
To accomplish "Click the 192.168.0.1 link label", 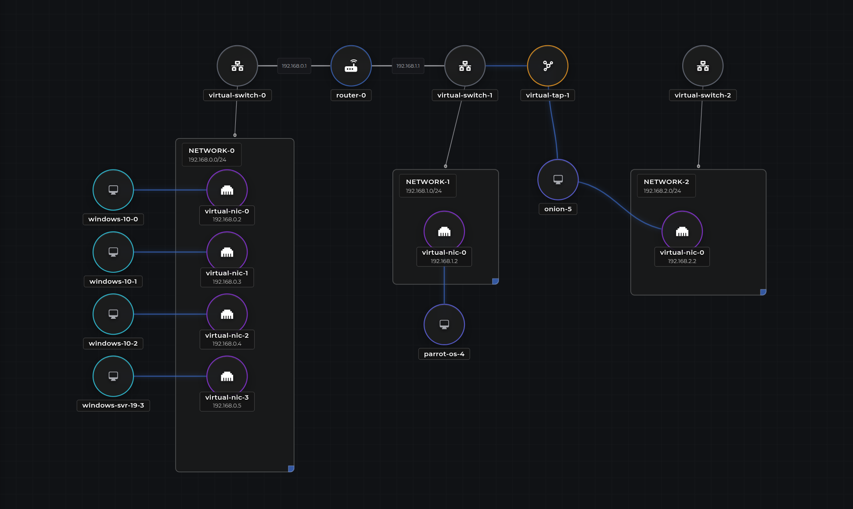I will pos(294,66).
